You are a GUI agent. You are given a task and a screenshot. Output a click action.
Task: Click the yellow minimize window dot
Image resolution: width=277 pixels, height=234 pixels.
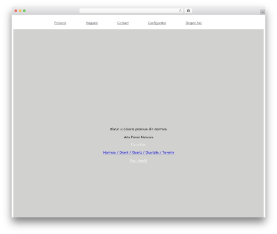(x=20, y=11)
